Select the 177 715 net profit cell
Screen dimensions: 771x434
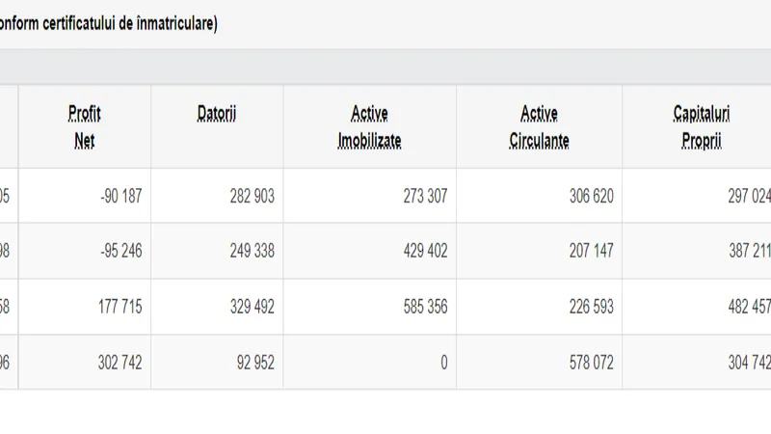point(120,307)
